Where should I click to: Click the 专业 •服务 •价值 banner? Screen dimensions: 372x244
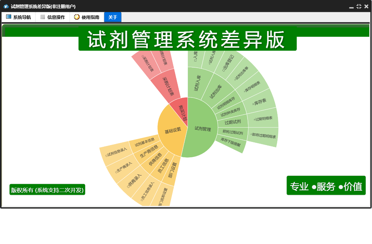[x=326, y=186]
